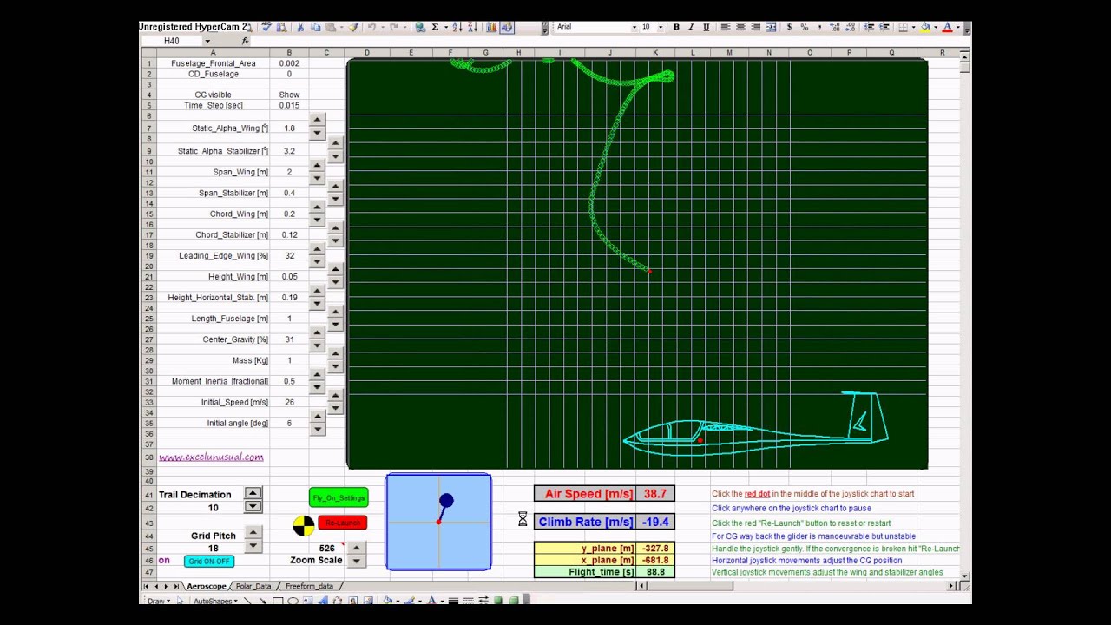The width and height of the screenshot is (1111, 625).
Task: Decrease Static_Alpha_Wing with down spinner
Action: (317, 133)
